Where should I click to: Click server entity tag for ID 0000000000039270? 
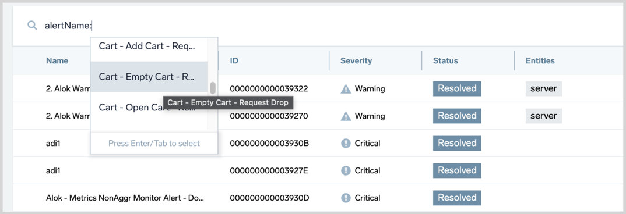544,116
